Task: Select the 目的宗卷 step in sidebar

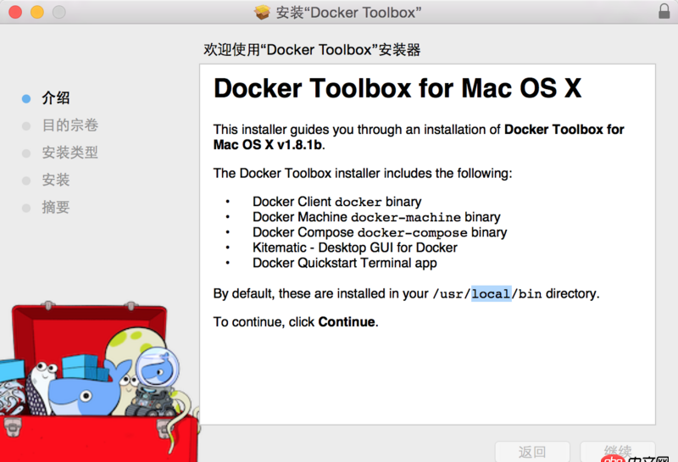Action: coord(69,125)
